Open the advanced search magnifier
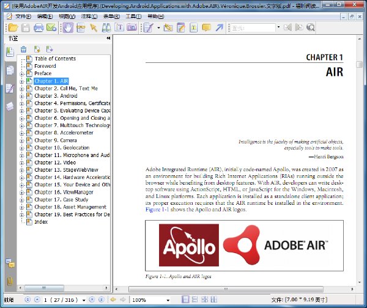Screen dimensions: 367x308 (311, 28)
